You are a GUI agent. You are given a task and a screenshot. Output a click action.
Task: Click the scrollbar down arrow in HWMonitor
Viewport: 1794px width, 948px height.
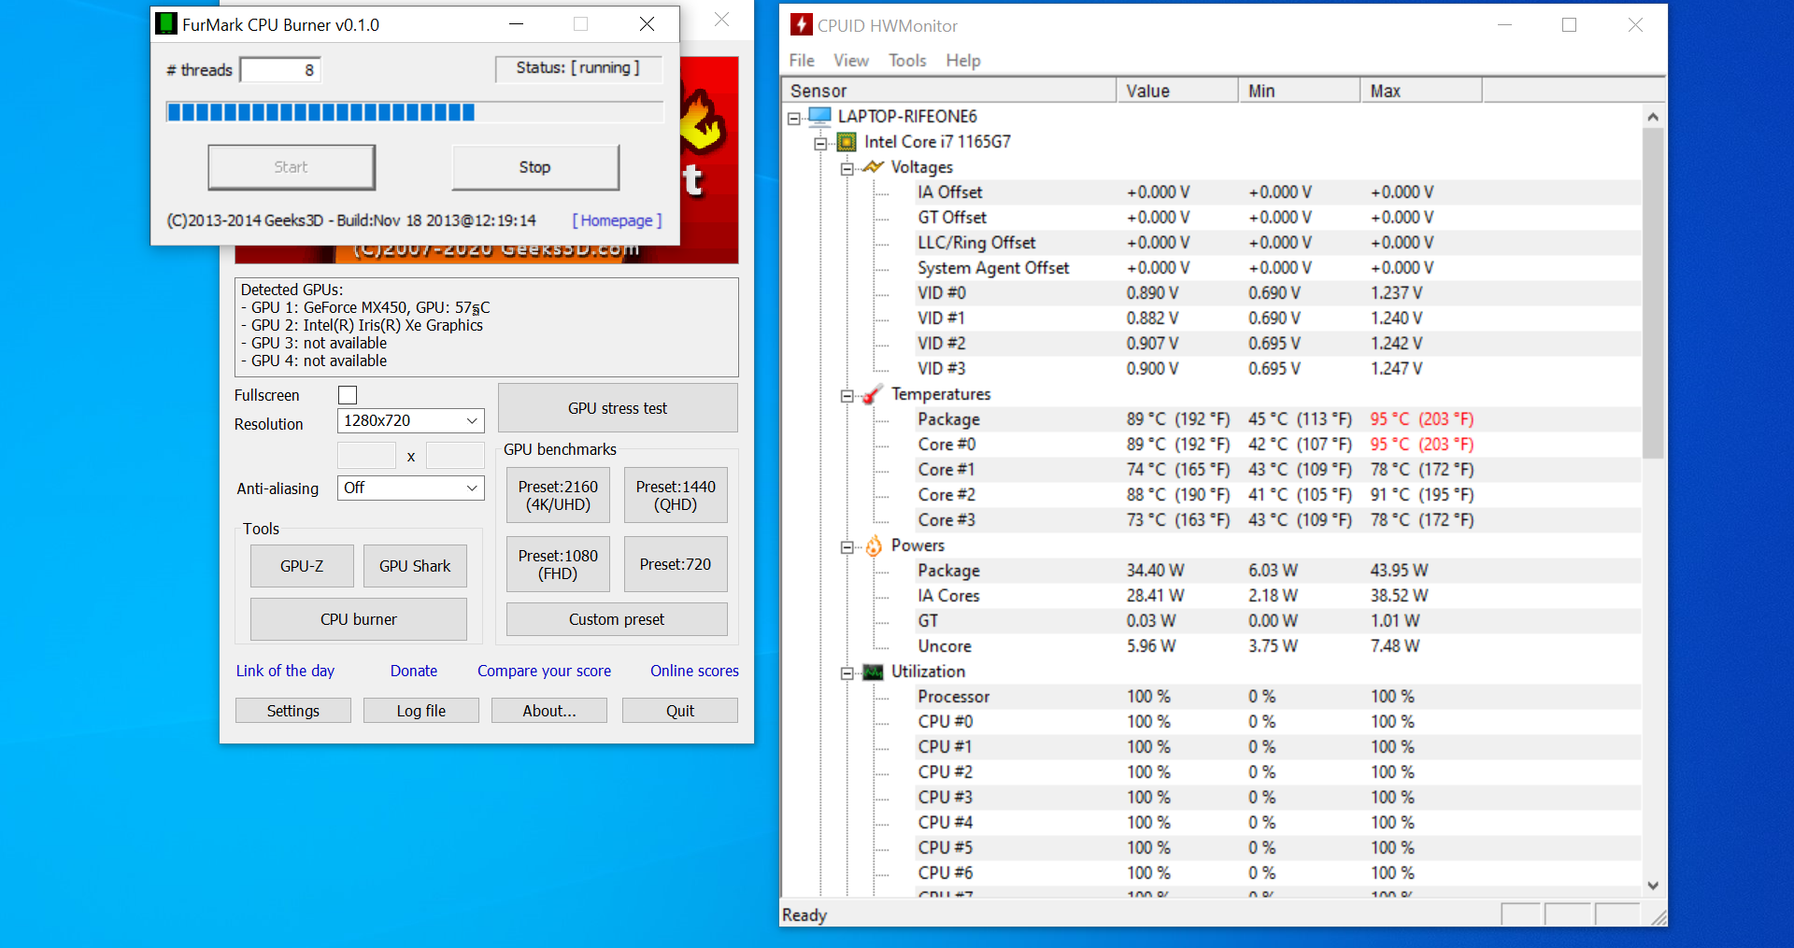1653,885
